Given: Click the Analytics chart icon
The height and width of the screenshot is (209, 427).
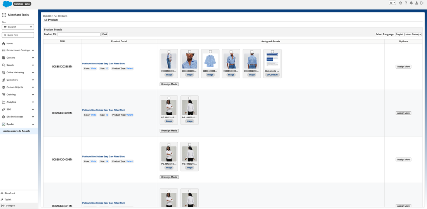Looking at the screenshot, I should pyautogui.click(x=3, y=102).
